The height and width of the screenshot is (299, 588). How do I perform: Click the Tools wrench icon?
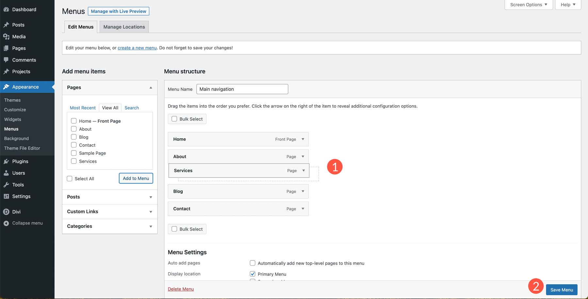point(6,185)
